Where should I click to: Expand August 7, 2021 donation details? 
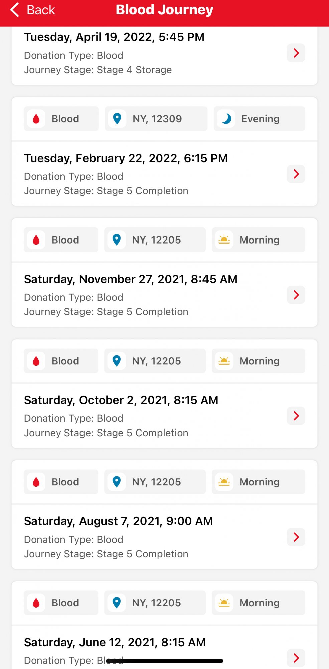click(x=296, y=537)
